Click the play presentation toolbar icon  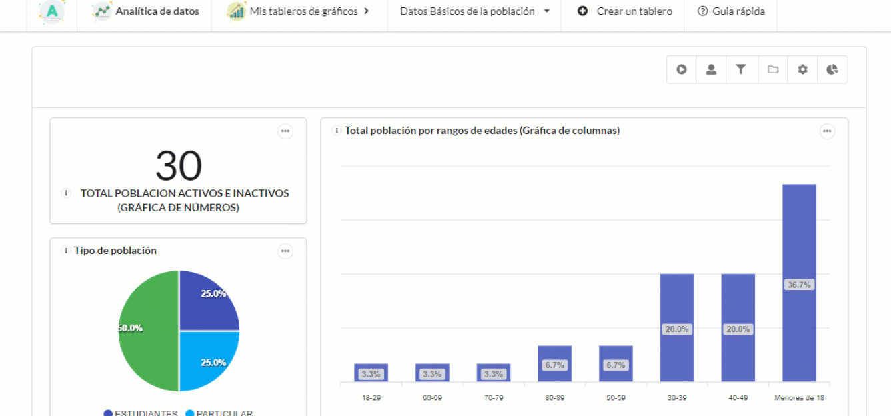click(x=682, y=69)
